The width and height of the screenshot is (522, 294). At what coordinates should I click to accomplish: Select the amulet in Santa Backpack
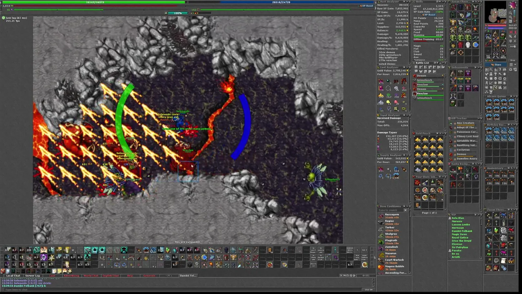(476, 177)
